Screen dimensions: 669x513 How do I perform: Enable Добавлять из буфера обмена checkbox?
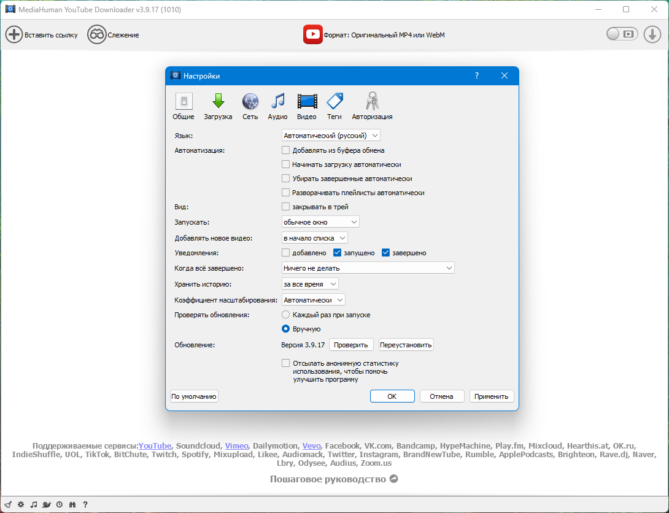tap(285, 150)
